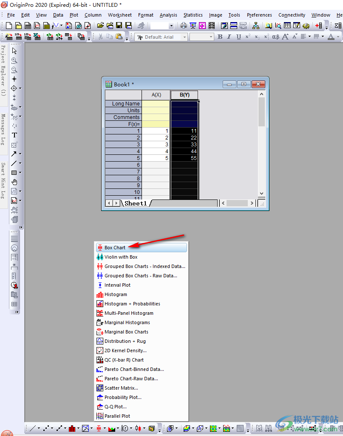343x436 pixels.
Task: Click the font color A swatch icon
Action: pos(331,37)
